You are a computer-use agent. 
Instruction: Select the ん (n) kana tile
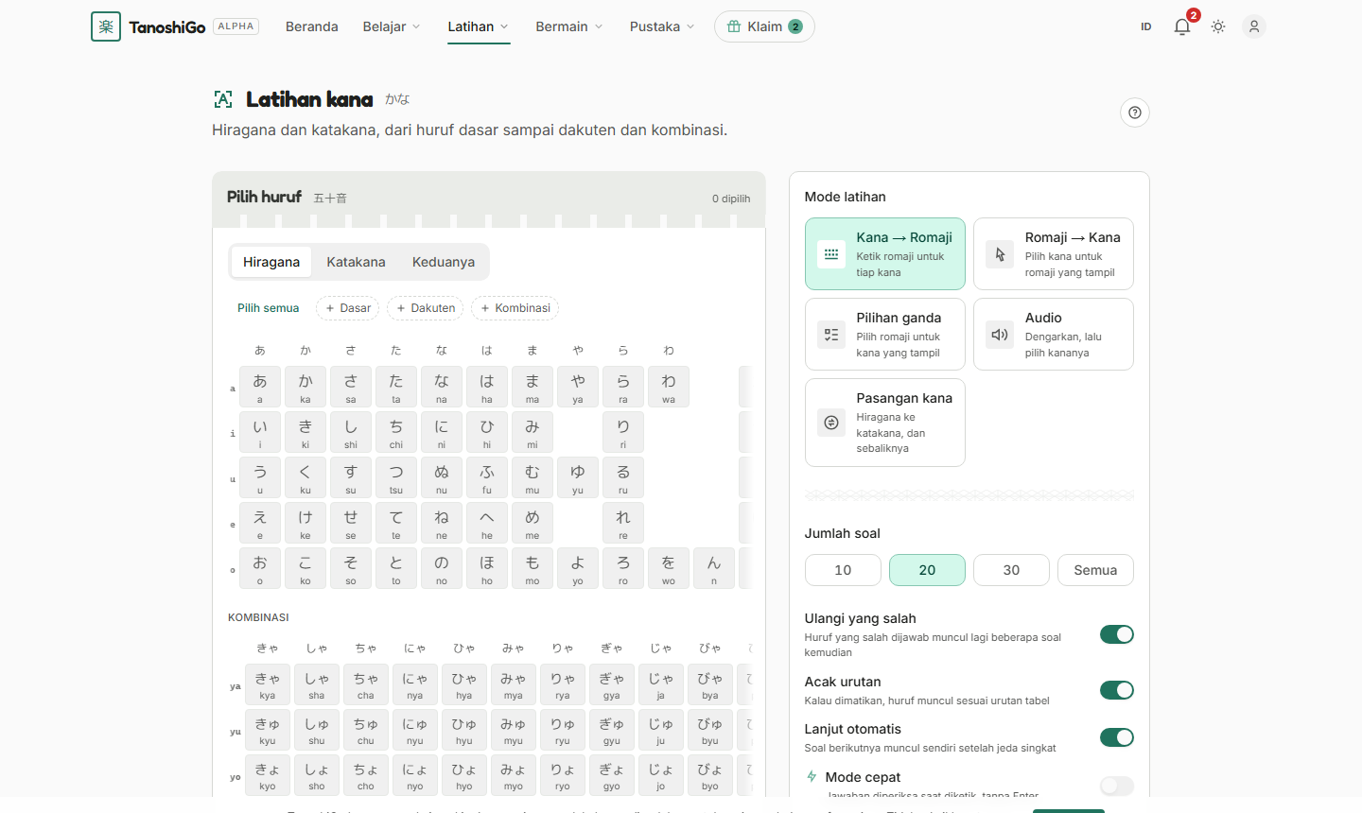click(714, 568)
